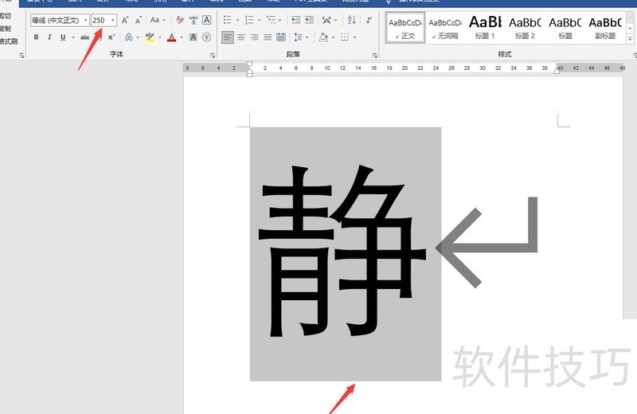This screenshot has width=637, height=414.
Task: Apply the 副标题 style
Action: 605,28
